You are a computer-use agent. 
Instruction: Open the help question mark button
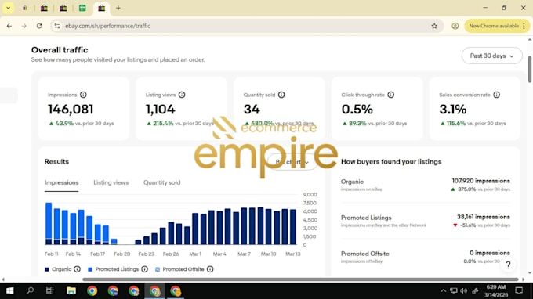508,265
